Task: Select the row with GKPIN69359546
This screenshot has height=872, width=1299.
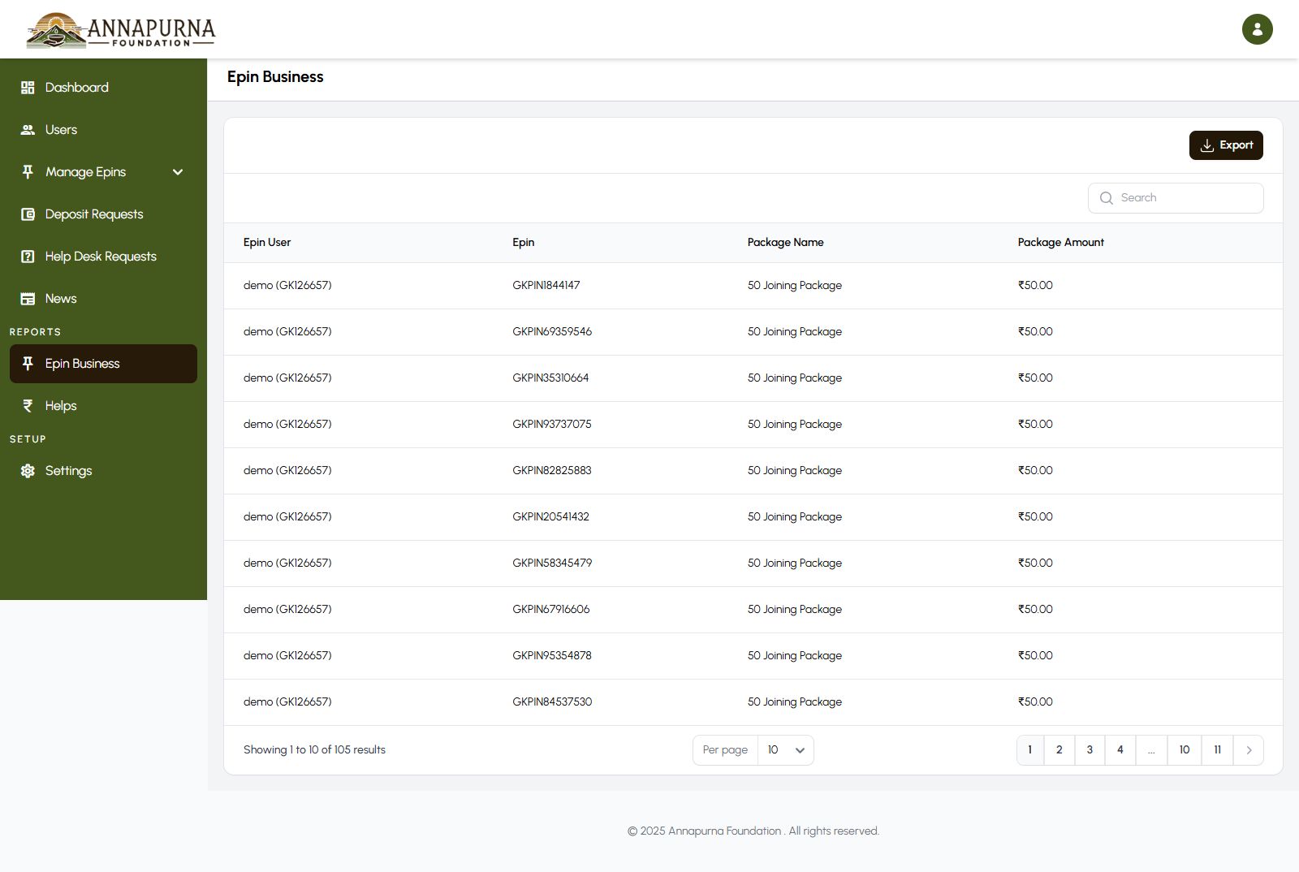Action: pos(552,332)
